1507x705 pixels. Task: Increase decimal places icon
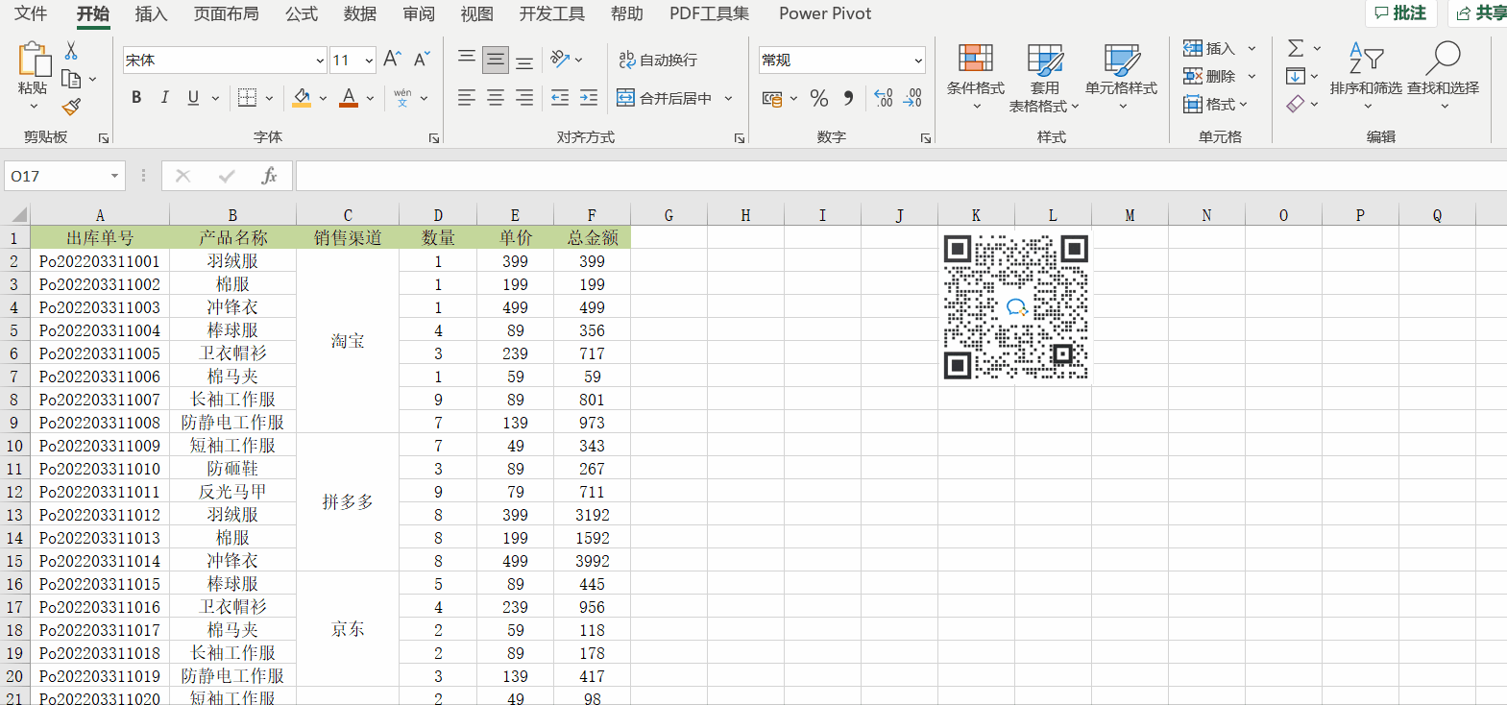(884, 98)
